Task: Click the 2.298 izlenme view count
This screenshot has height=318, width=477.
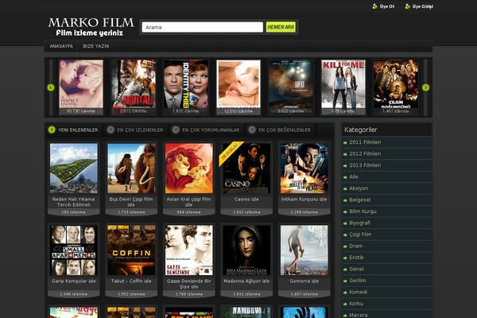Action: tap(304, 212)
